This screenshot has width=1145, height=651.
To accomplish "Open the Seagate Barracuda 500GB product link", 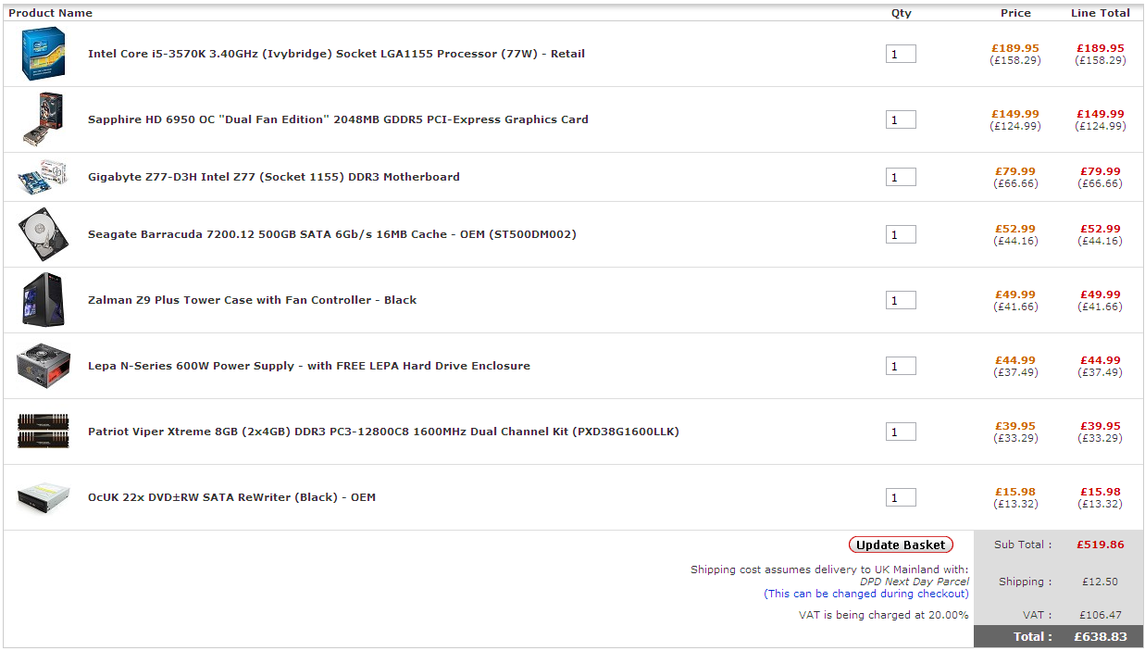I will [x=331, y=234].
